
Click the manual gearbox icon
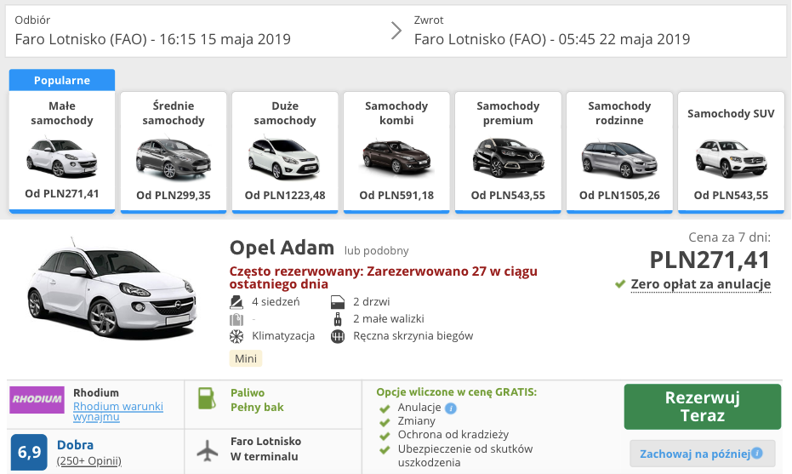[338, 336]
